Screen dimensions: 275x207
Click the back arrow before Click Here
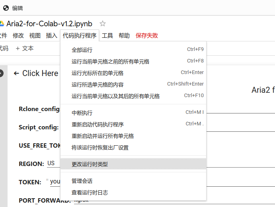(16, 73)
